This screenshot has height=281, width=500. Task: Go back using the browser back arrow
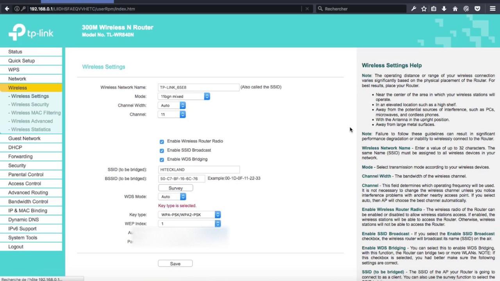pyautogui.click(x=7, y=9)
